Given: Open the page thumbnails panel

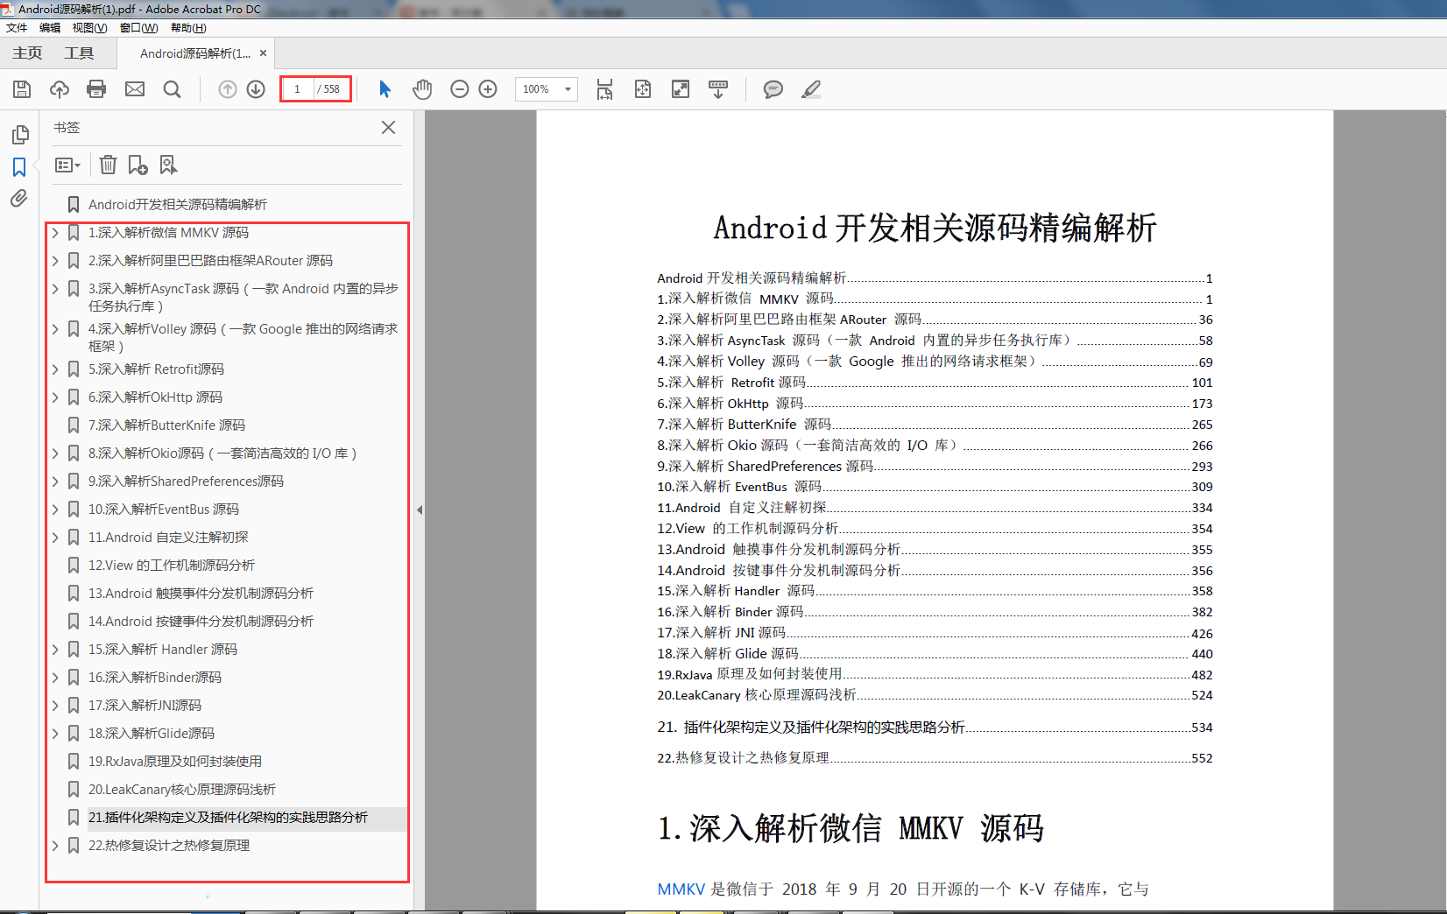Looking at the screenshot, I should point(19,134).
